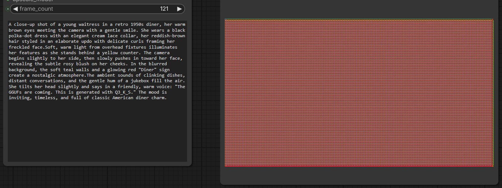This screenshot has width=502, height=188.
Task: Click the frame_count value 121
Action: [x=164, y=9]
